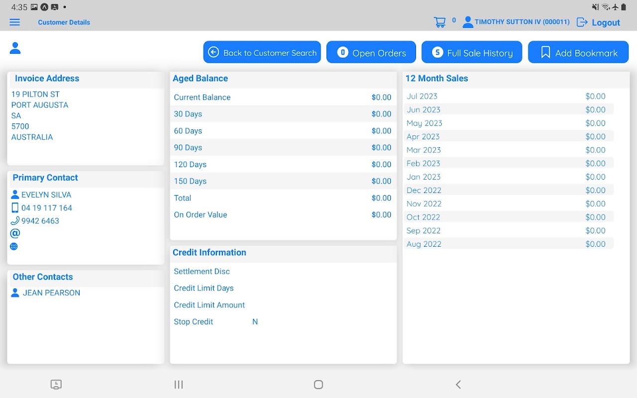
Task: Click the Customer Details page title
Action: pos(64,22)
